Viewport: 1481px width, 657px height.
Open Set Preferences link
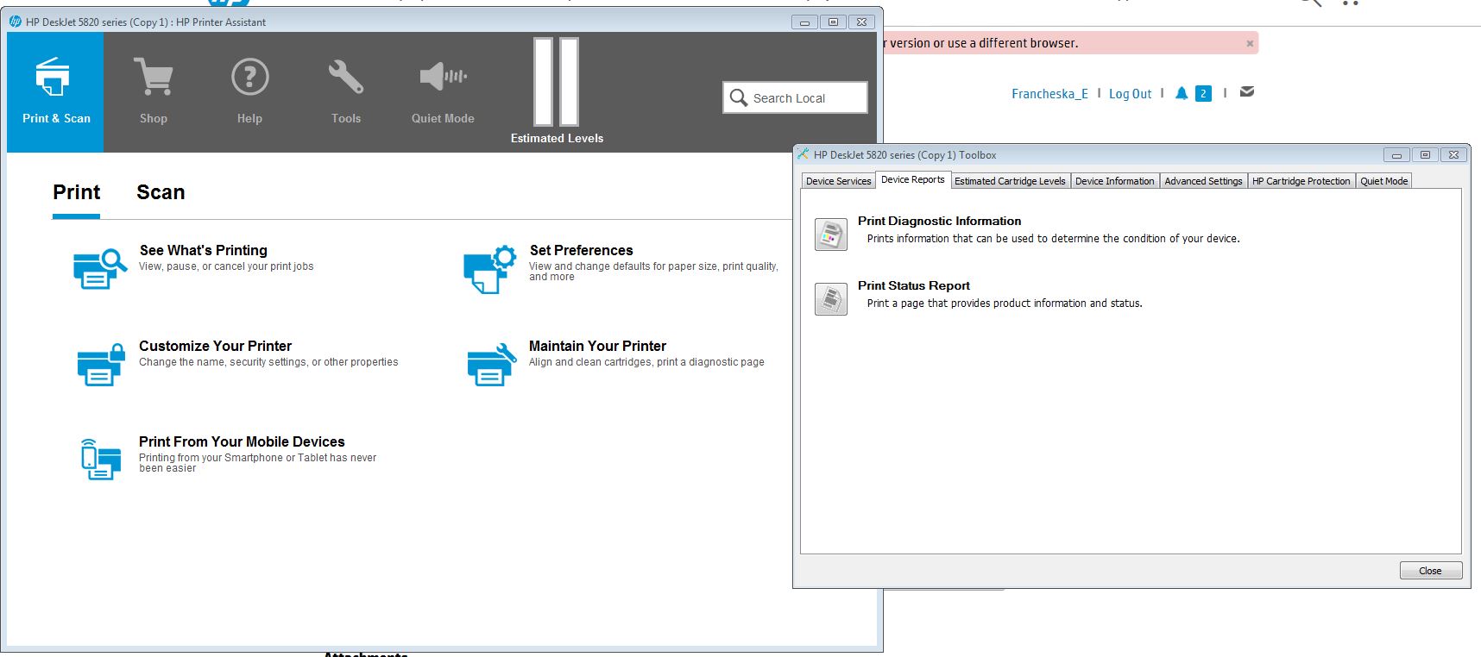[x=581, y=250]
